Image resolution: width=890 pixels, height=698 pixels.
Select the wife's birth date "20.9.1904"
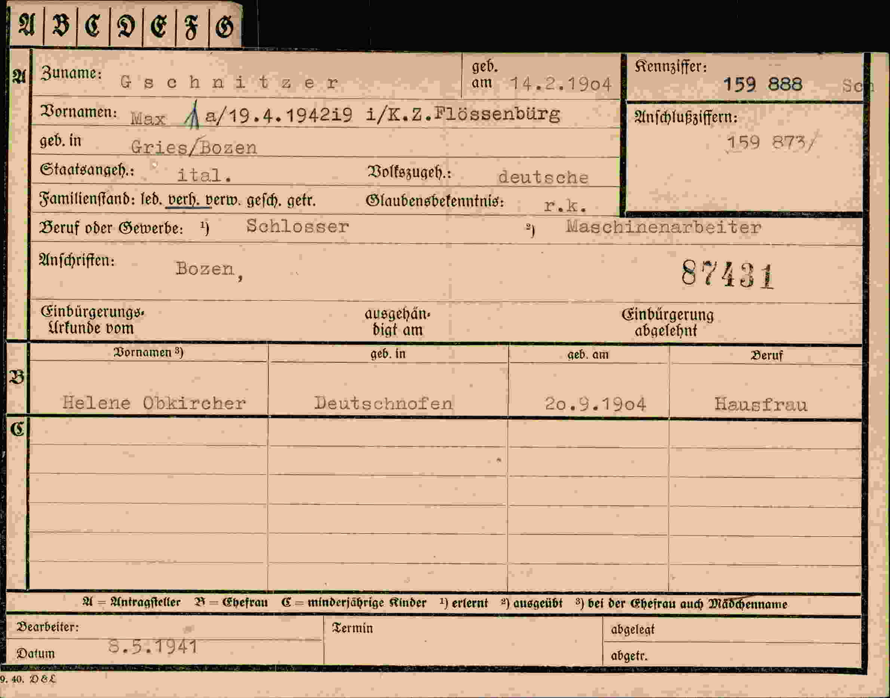595,404
